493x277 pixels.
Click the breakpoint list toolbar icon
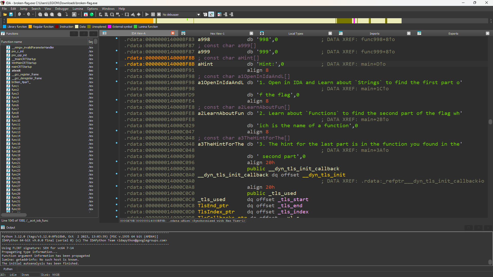[220, 15]
